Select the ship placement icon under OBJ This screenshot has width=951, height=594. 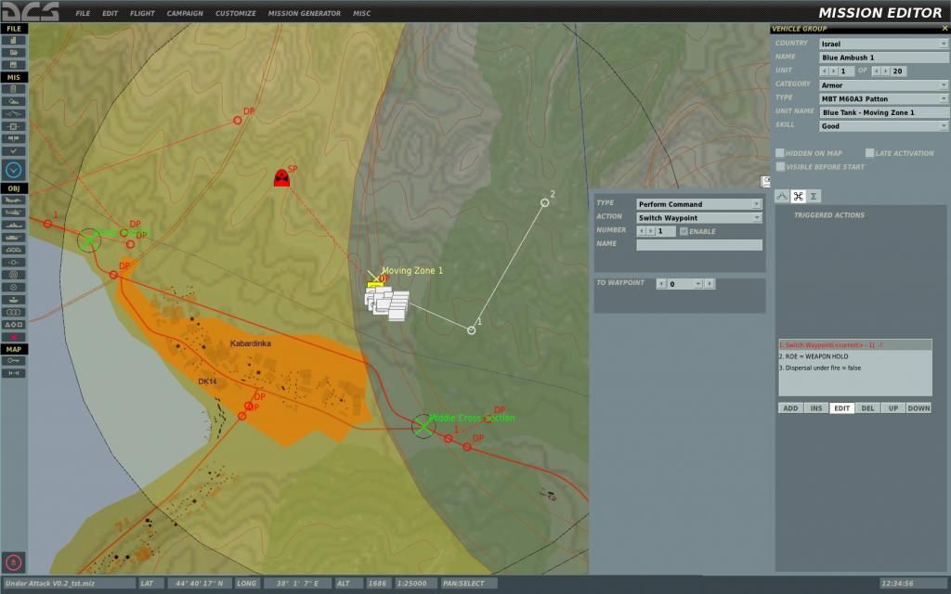(x=14, y=225)
